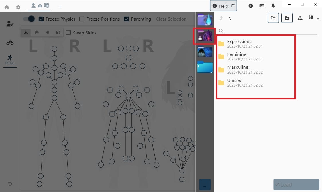Select the body pose view icon
Viewport: 322px width, 192px height.
[x=26, y=32]
